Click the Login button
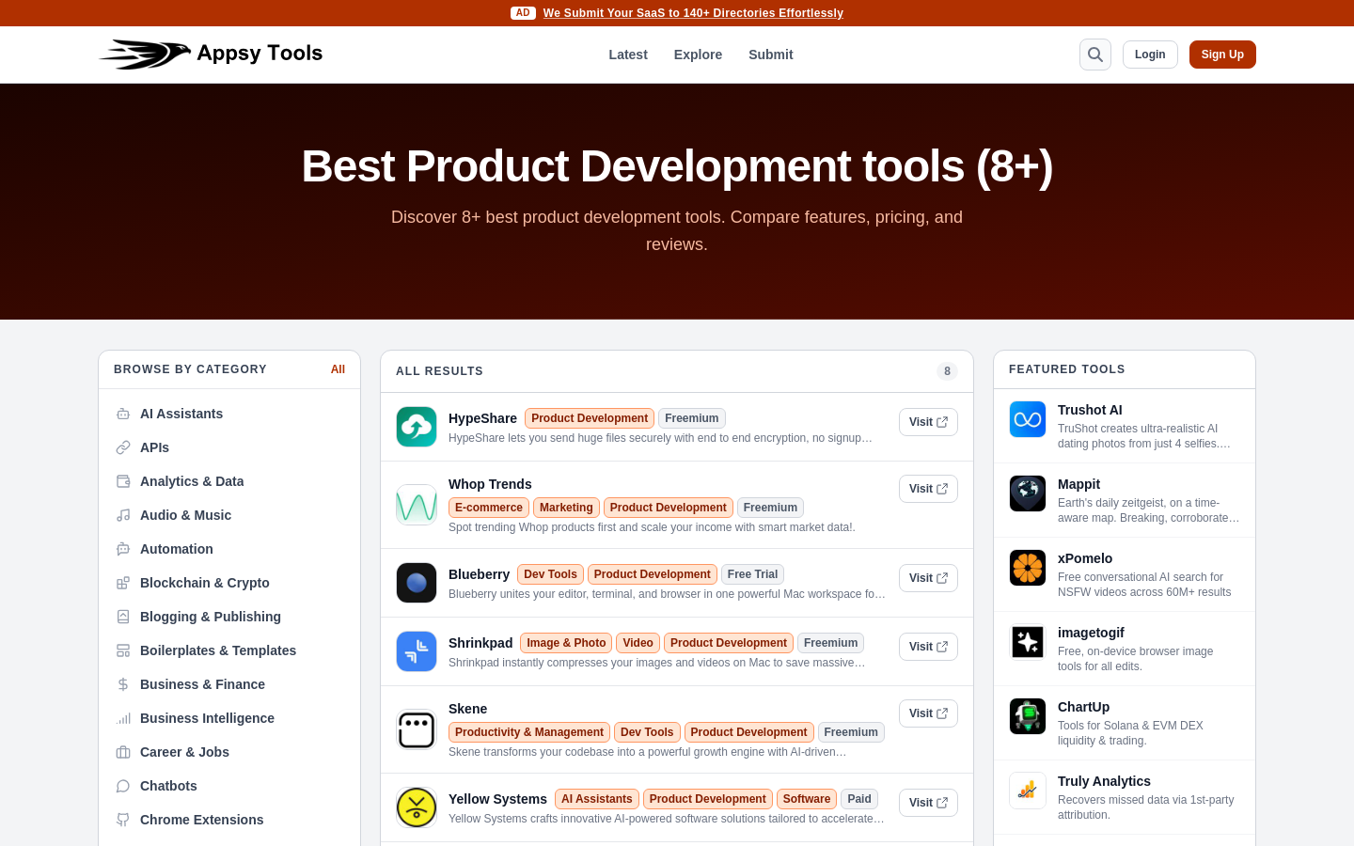 click(1150, 55)
